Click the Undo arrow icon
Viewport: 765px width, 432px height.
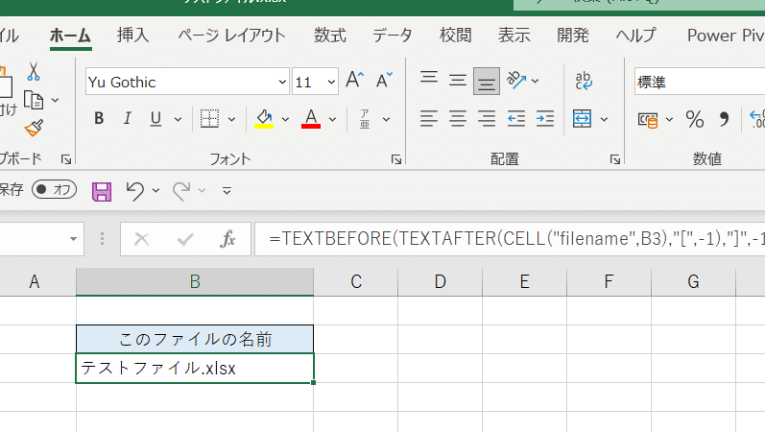pyautogui.click(x=135, y=190)
